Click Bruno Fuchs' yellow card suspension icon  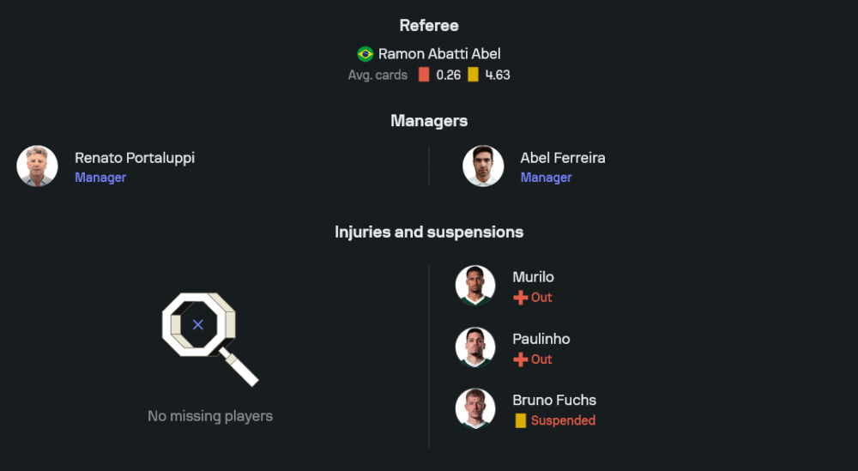pos(520,420)
